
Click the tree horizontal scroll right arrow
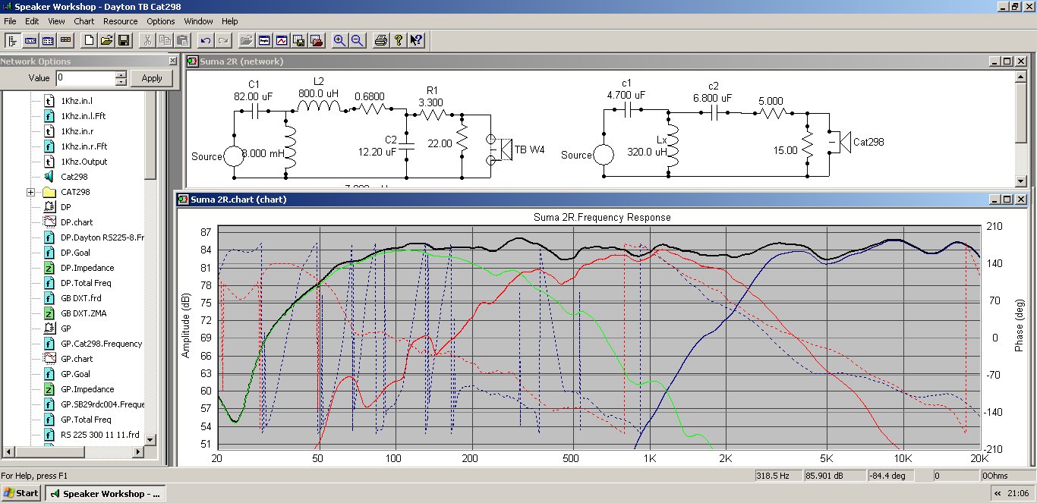click(137, 452)
